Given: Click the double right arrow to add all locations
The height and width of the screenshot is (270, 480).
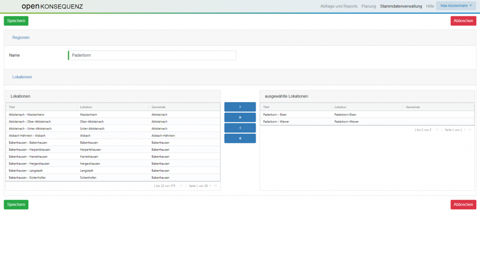Looking at the screenshot, I should [240, 117].
